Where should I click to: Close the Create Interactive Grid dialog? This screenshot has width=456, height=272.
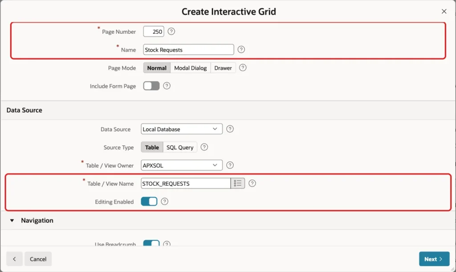coord(444,11)
